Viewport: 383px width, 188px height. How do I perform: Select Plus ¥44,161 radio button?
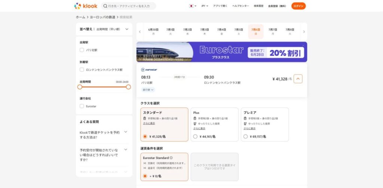point(195,137)
